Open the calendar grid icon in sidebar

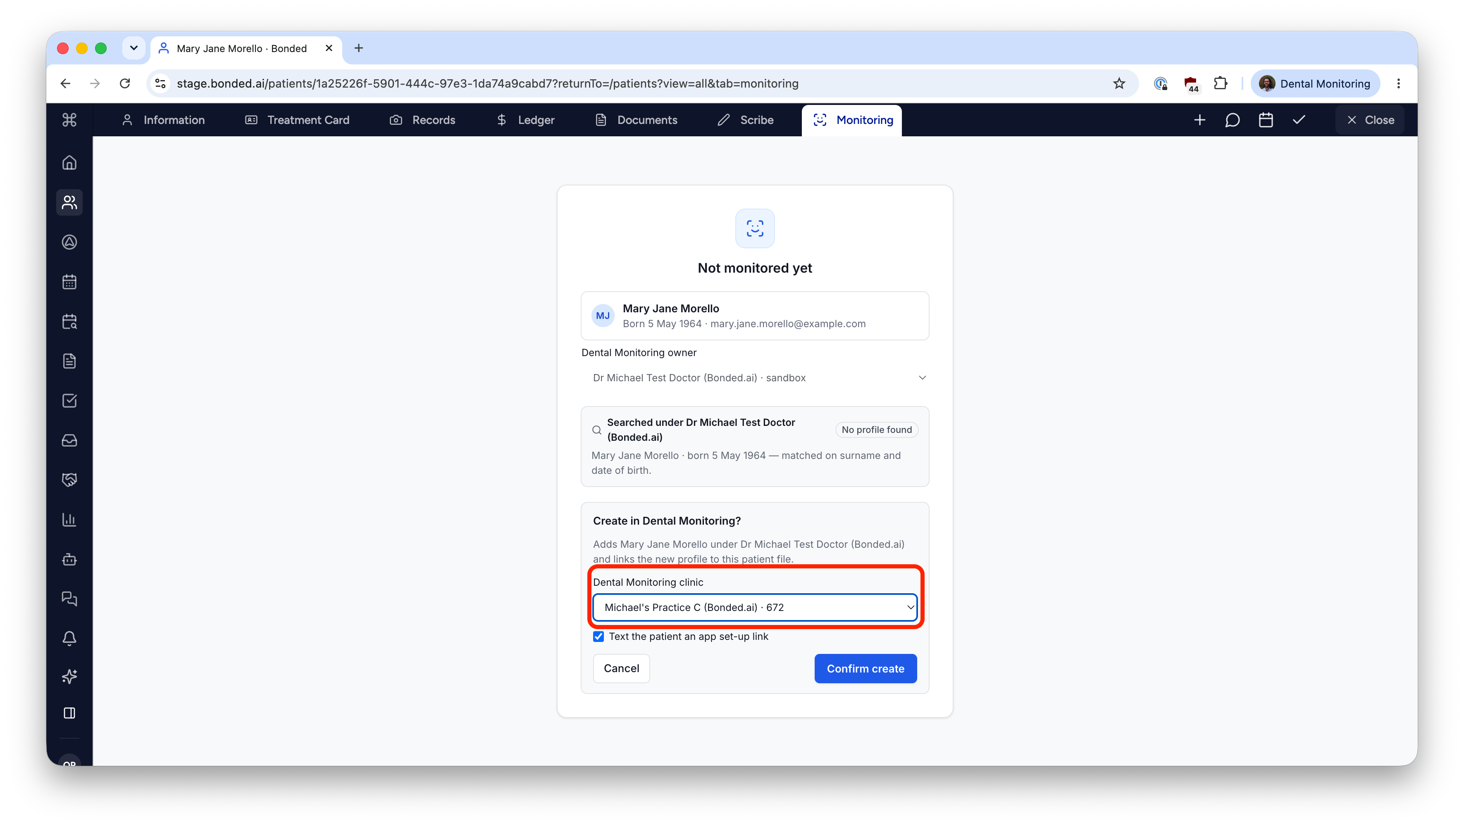coord(69,282)
